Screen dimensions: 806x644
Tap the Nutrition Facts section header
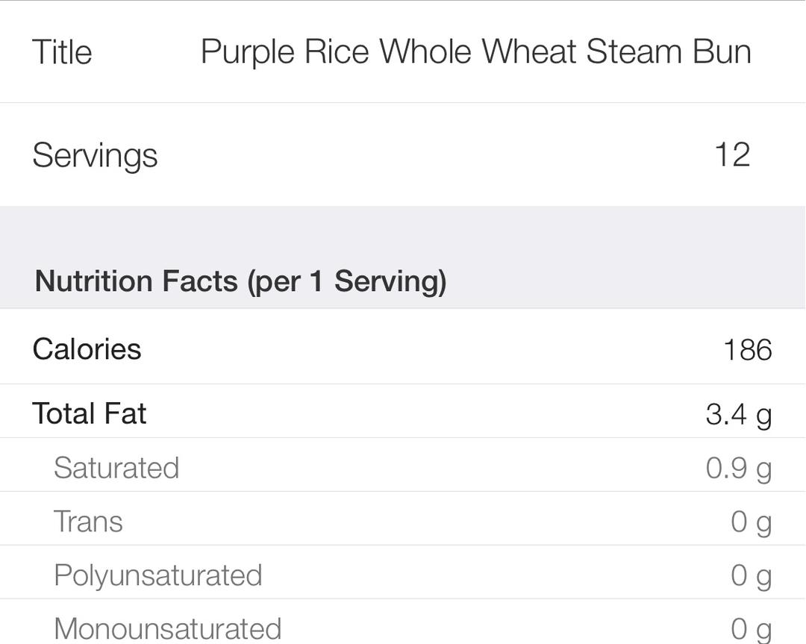(240, 281)
